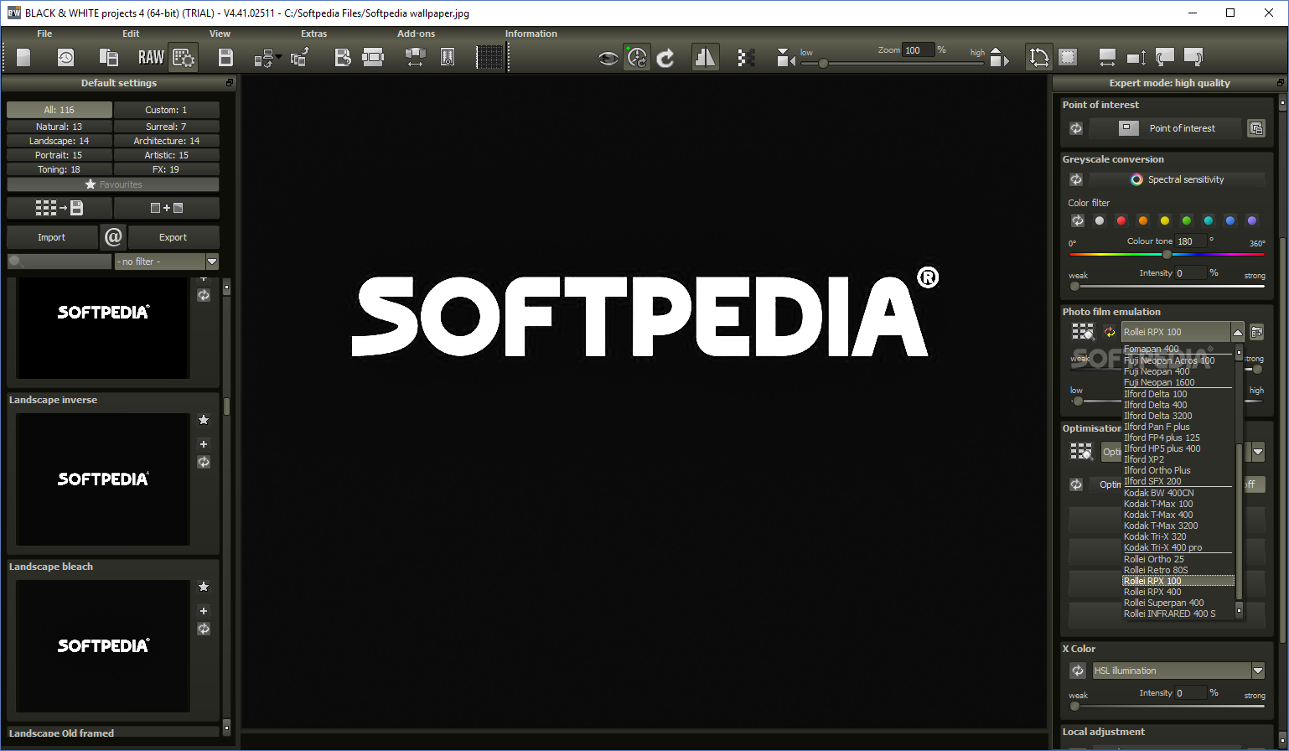Open the film emulation grid-magnifier icon
Screen dimensions: 1289x751
(x=1083, y=332)
